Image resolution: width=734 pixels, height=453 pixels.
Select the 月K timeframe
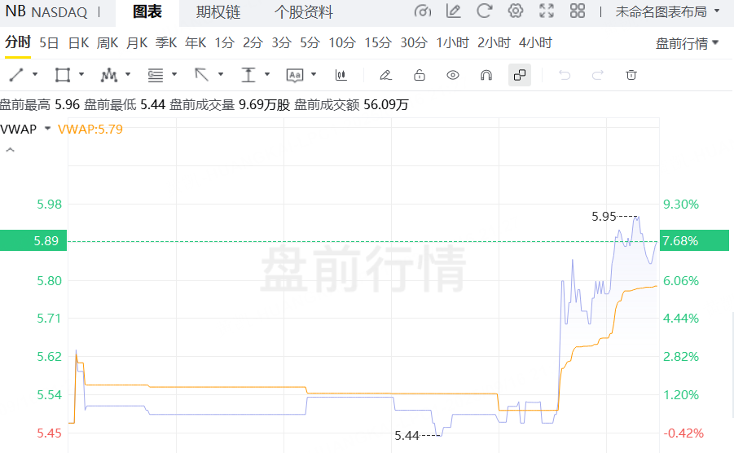click(137, 43)
